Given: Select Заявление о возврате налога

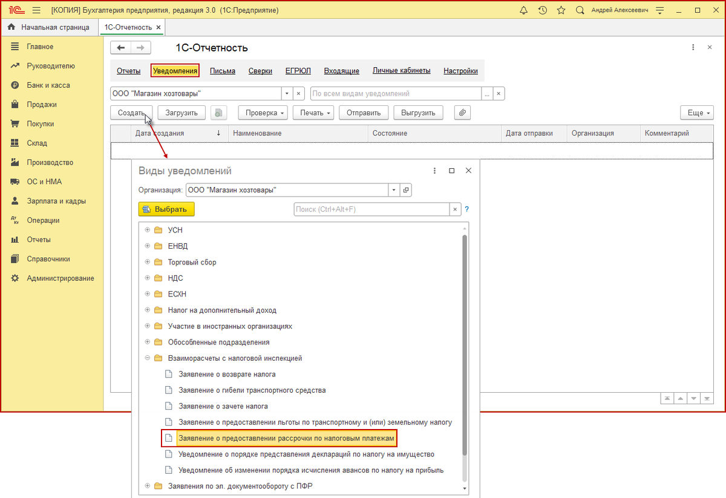Looking at the screenshot, I should click(x=227, y=375).
